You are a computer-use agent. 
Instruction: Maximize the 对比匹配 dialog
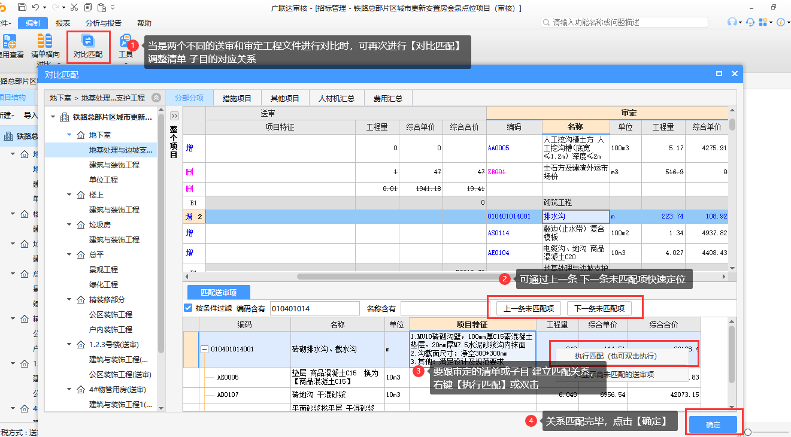point(719,74)
